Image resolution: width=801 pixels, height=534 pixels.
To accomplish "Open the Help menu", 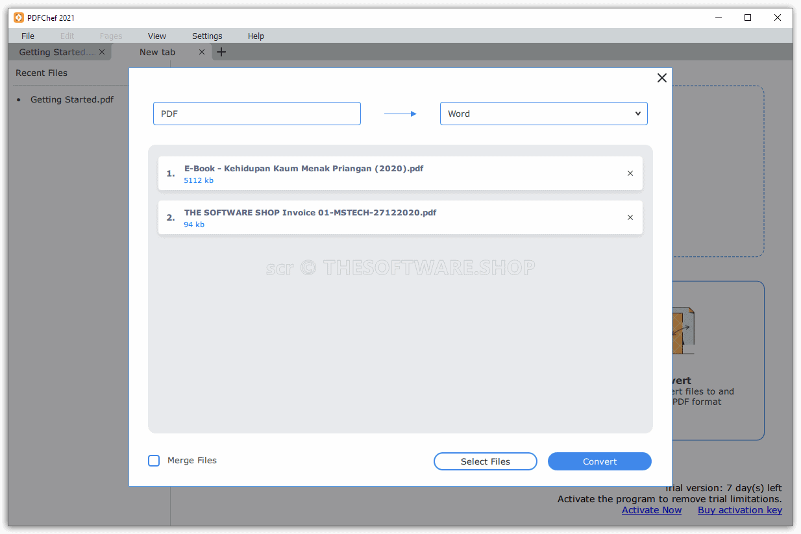I will (256, 36).
